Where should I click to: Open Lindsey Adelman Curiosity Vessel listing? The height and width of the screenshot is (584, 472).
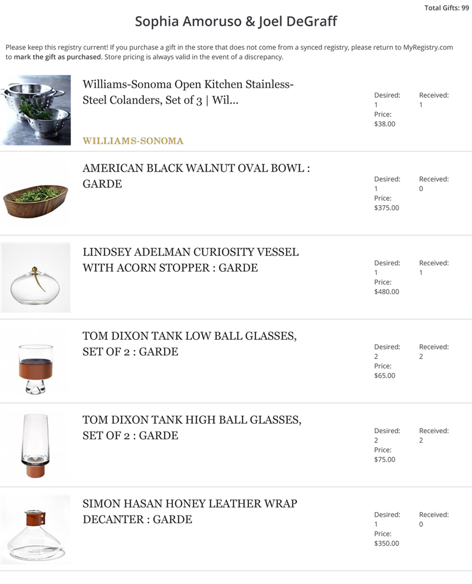pos(191,259)
